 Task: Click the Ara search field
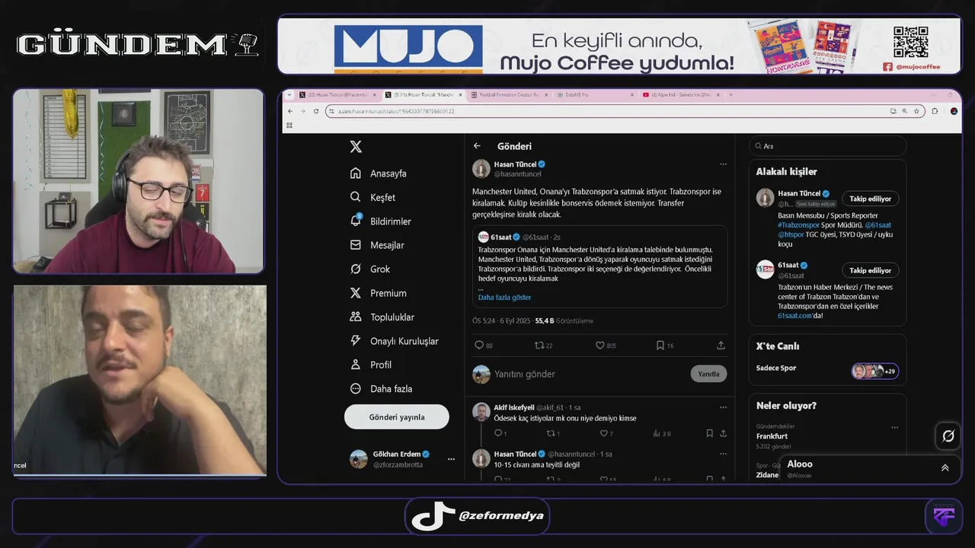point(828,146)
